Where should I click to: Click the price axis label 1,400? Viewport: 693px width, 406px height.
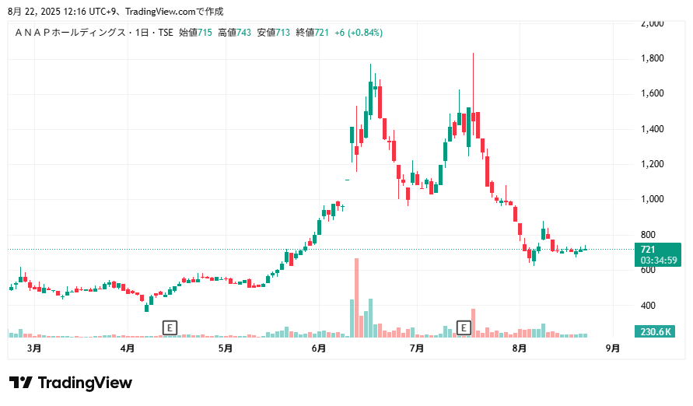[653, 129]
